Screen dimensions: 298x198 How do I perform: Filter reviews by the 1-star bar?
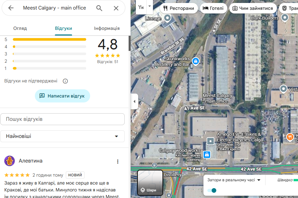pos(49,68)
